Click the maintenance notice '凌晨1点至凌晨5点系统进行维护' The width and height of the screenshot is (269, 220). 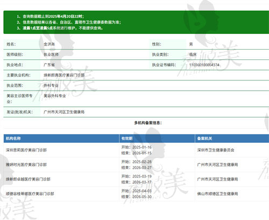[63, 28]
